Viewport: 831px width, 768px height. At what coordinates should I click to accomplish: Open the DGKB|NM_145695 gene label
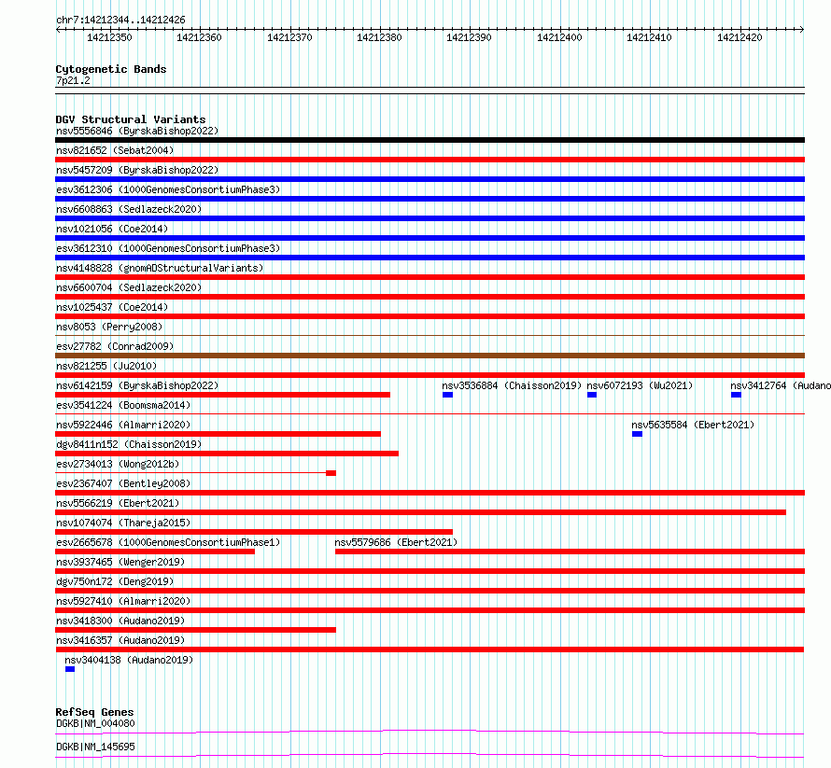click(x=95, y=747)
